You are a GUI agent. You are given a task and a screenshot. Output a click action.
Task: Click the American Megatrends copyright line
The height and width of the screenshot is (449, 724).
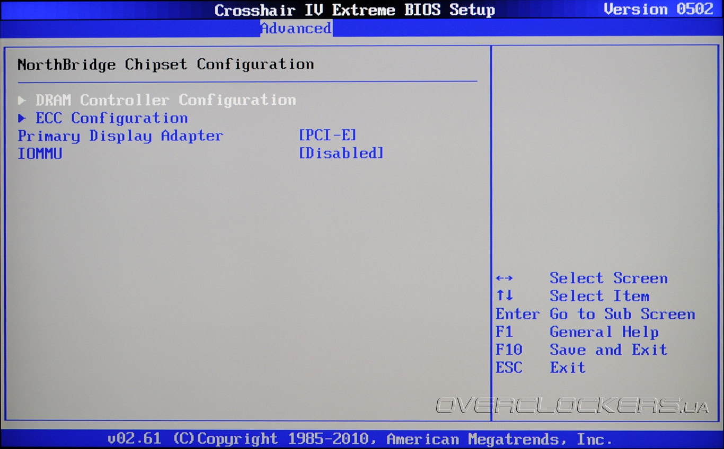360,439
